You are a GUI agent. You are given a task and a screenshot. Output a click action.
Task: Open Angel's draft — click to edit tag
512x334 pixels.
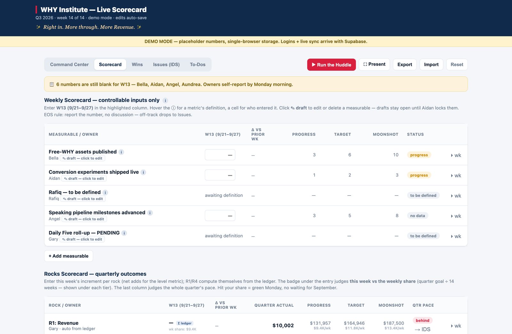click(x=84, y=219)
